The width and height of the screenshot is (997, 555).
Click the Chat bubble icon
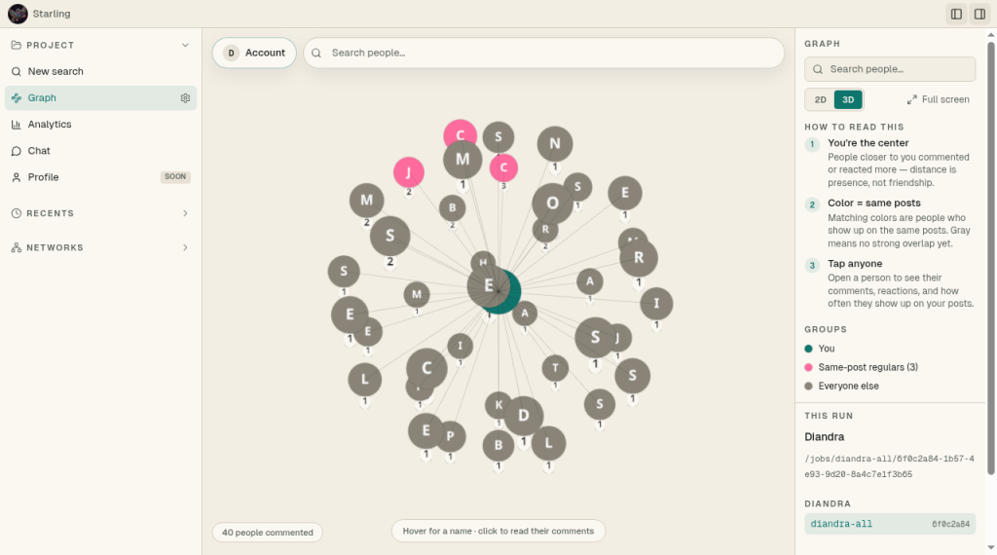tap(17, 151)
